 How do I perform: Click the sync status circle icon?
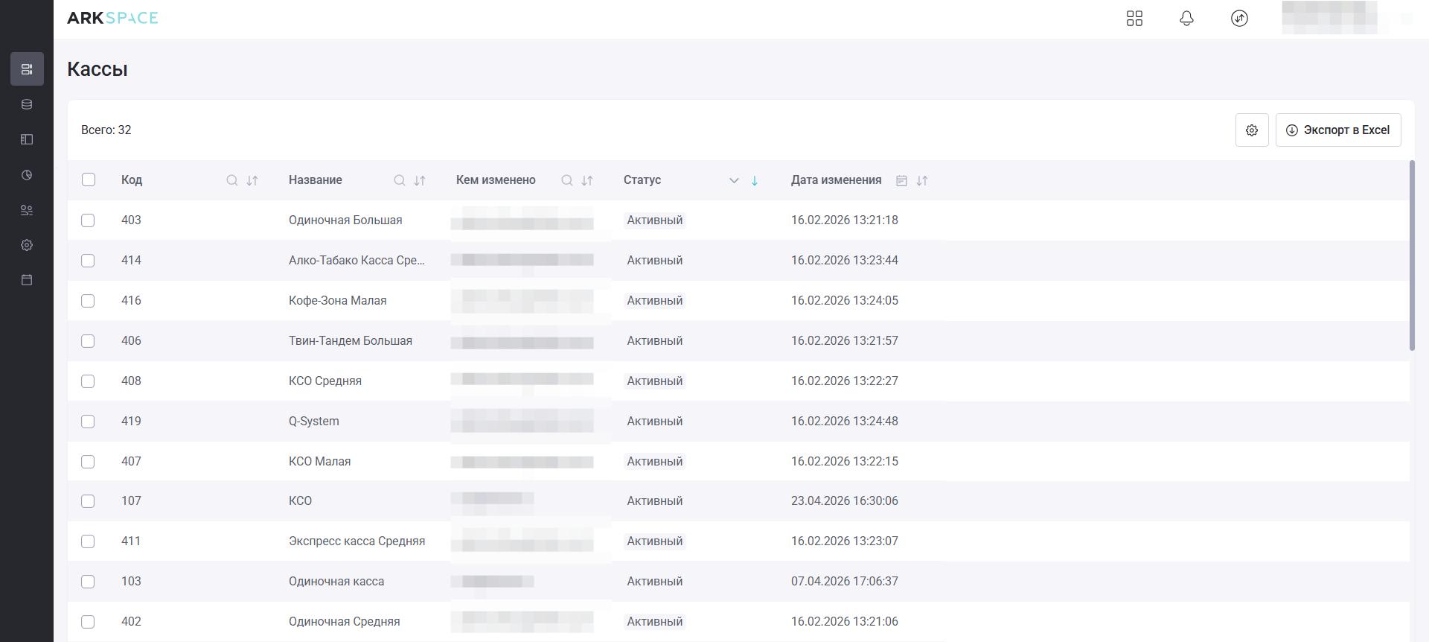click(x=1239, y=19)
